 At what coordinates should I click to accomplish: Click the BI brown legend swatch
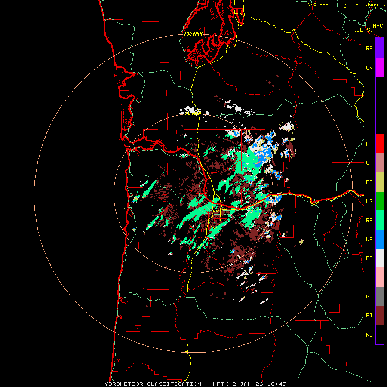pos(380,316)
